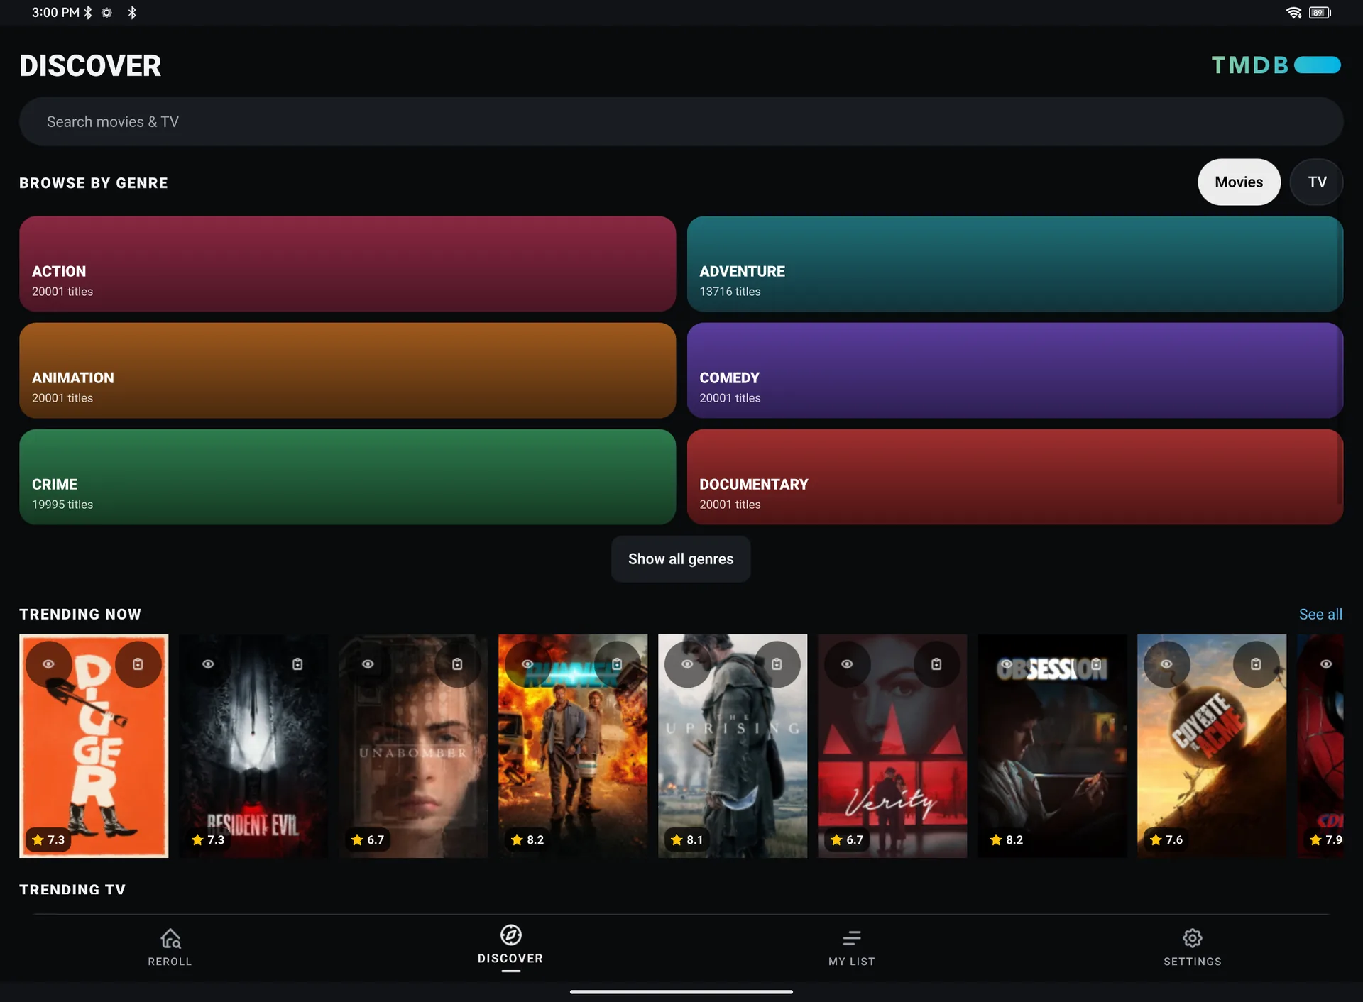Tap clipboard icon on Uprising poster
This screenshot has width=1363, height=1002.
[x=777, y=664]
